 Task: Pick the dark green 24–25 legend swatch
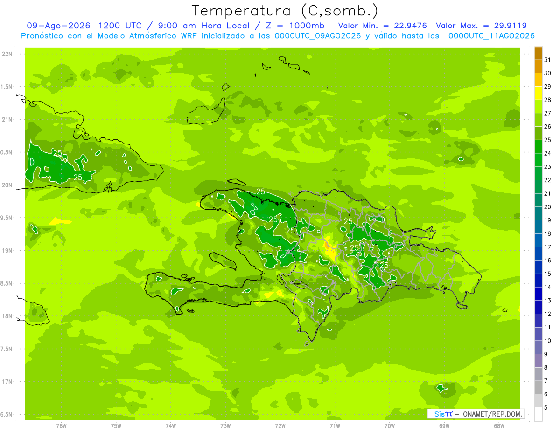tap(538, 147)
